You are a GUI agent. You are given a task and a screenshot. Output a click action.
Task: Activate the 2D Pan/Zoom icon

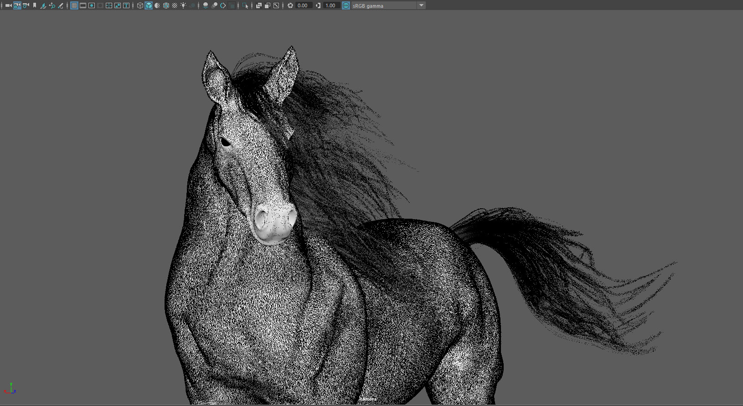(x=52, y=5)
